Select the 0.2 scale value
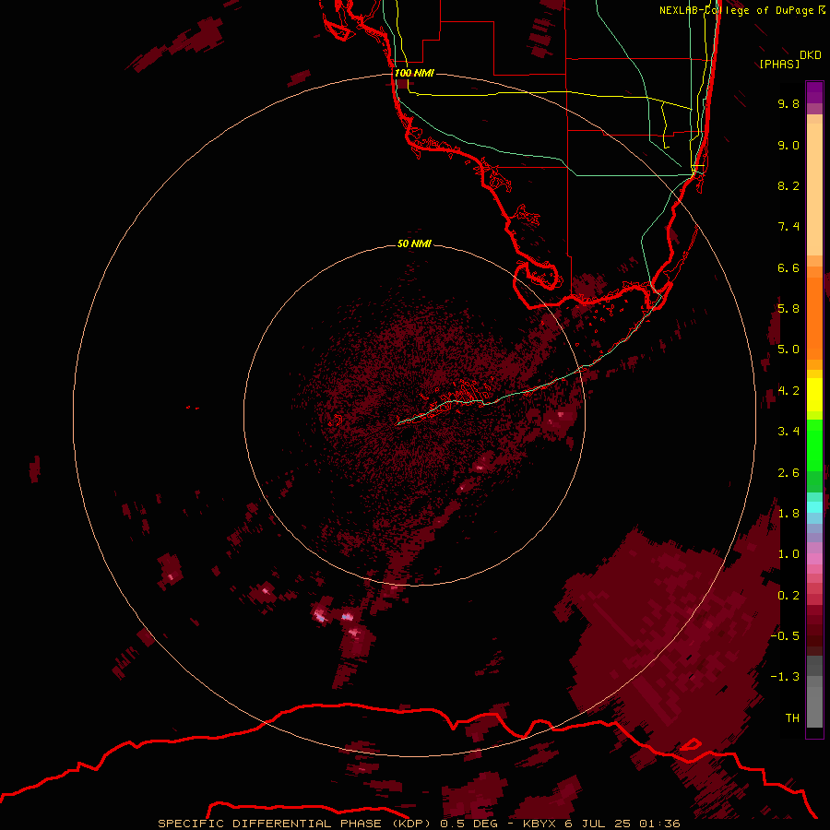Image resolution: width=830 pixels, height=830 pixels. tap(788, 596)
